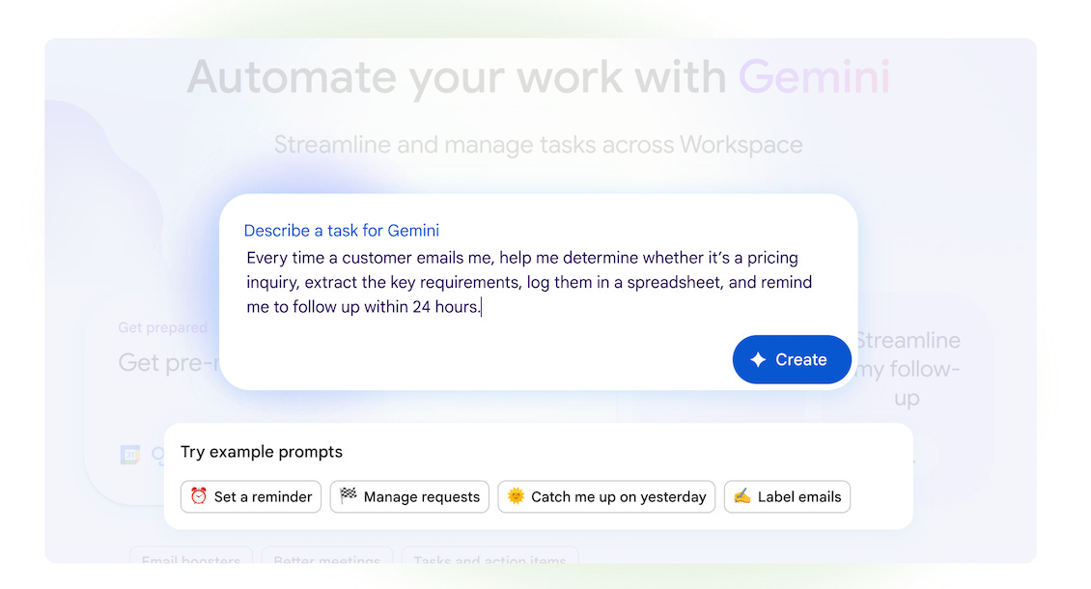Select the Set a reminder example prompt
This screenshot has width=1091, height=589.
(x=250, y=496)
